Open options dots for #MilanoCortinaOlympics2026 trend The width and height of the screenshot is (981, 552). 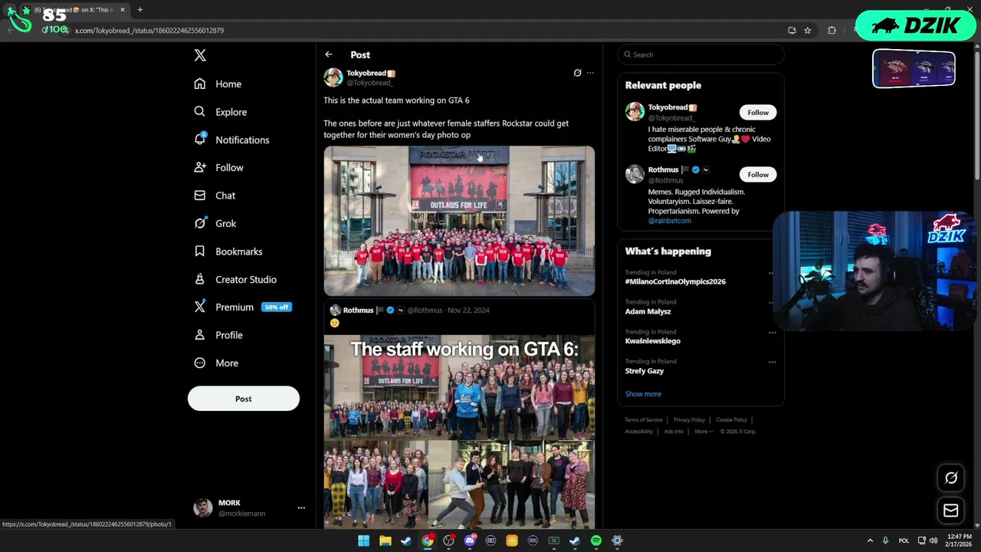click(772, 273)
